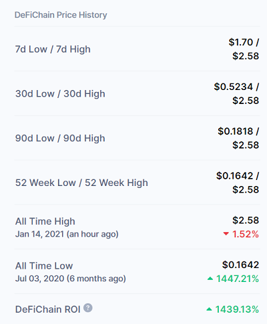Click the red down arrow beside 1.52%

[226, 233]
